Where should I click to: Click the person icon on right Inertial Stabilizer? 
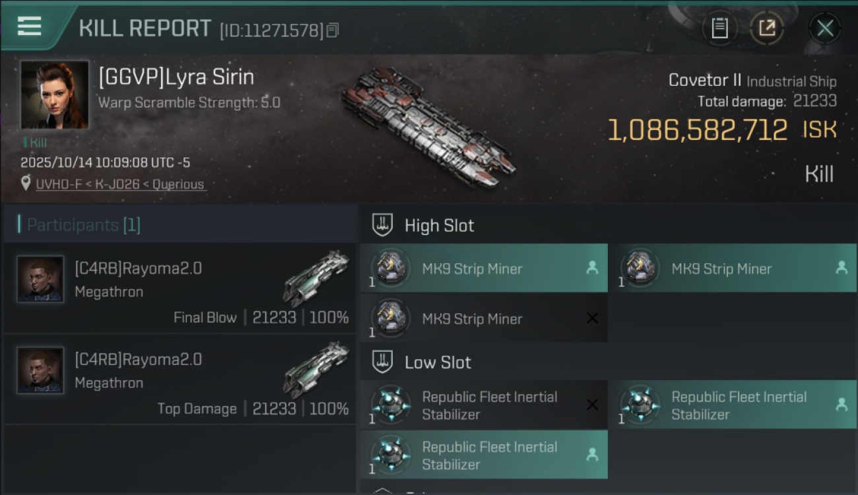tap(841, 405)
